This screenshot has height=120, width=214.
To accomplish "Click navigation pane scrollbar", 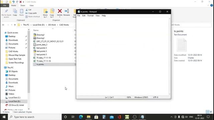I will coord(29,62).
